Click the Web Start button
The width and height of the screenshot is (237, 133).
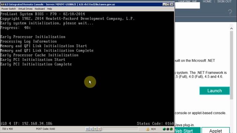[188, 130]
